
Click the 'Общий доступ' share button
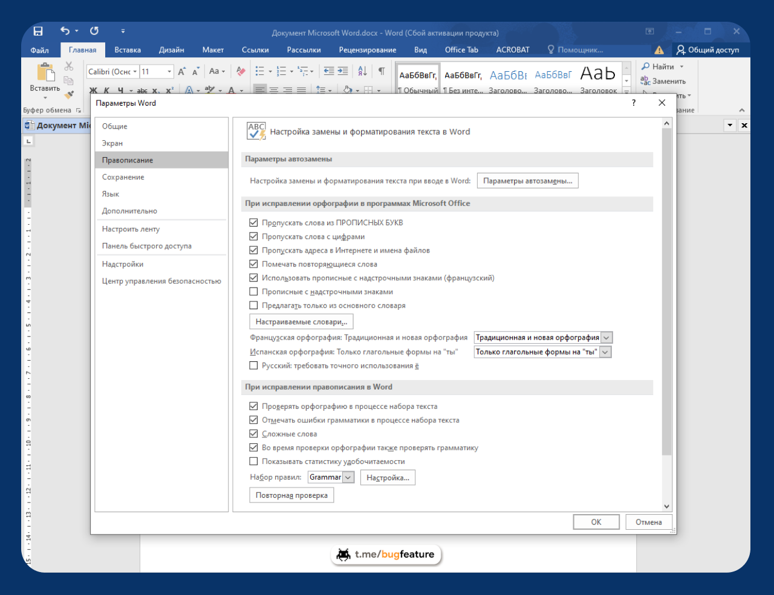[708, 50]
